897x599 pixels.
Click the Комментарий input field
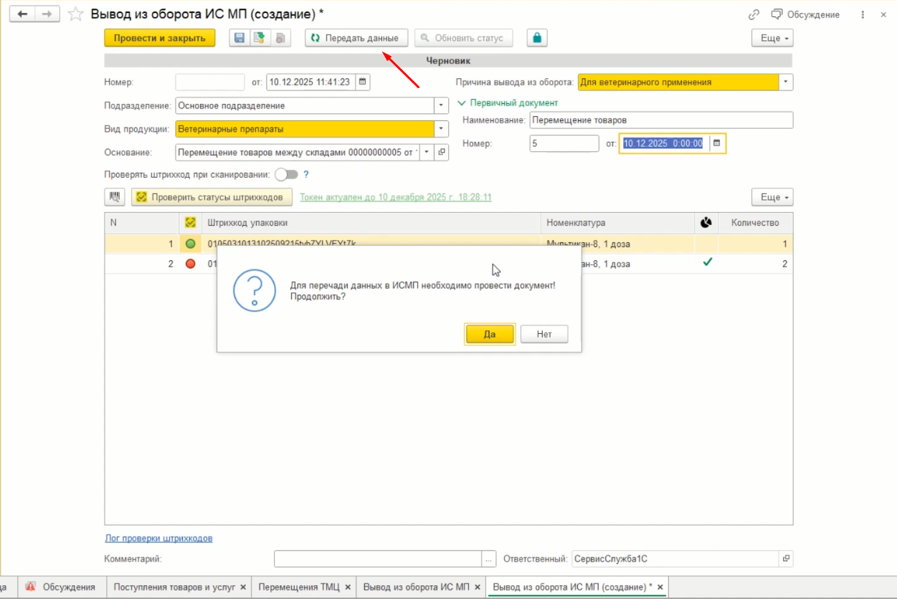pyautogui.click(x=377, y=559)
